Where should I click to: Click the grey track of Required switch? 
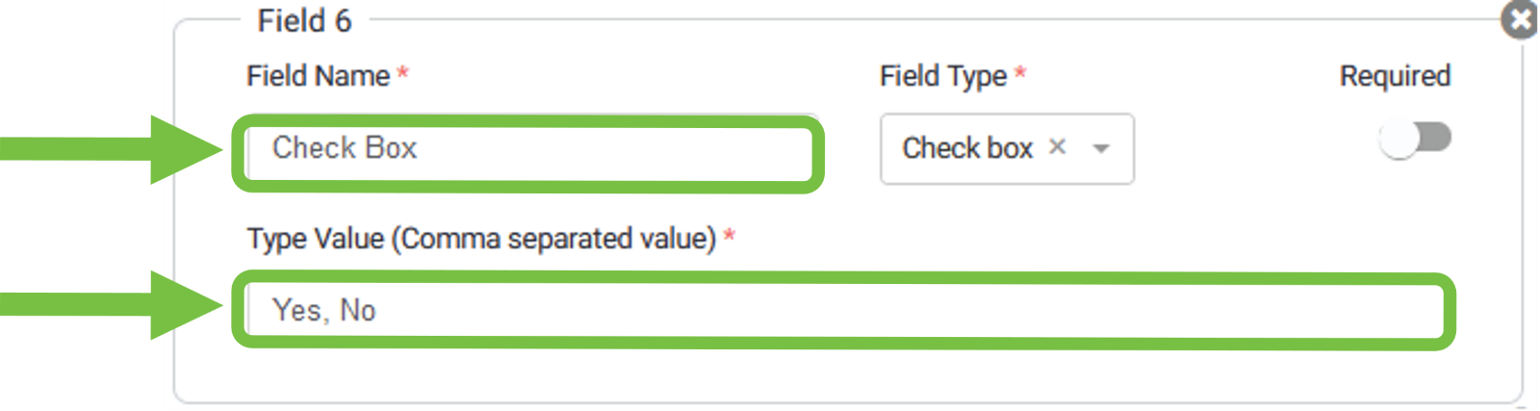1436,137
